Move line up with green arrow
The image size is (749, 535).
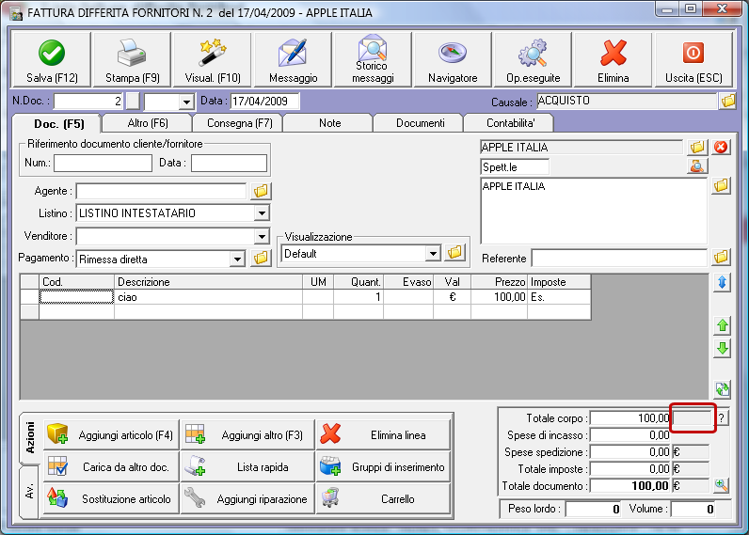(723, 325)
